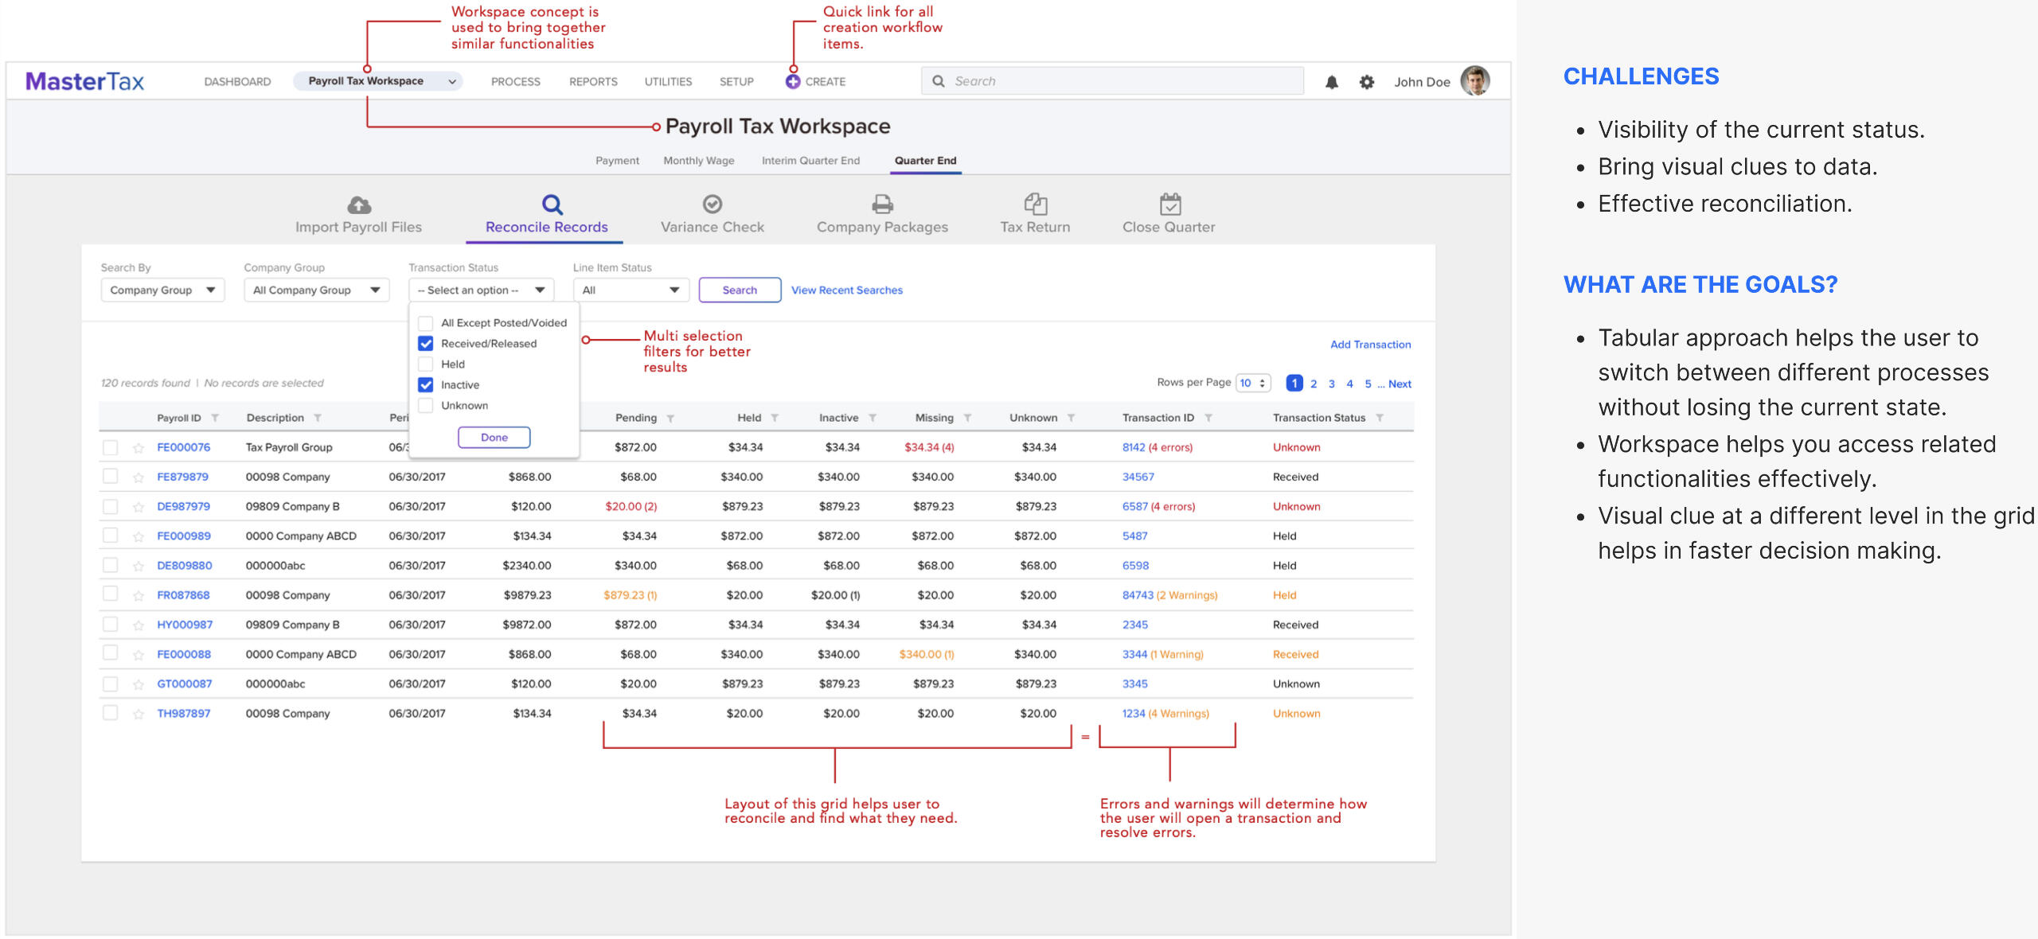
Task: Open settings gear icon in header
Action: coord(1366,82)
